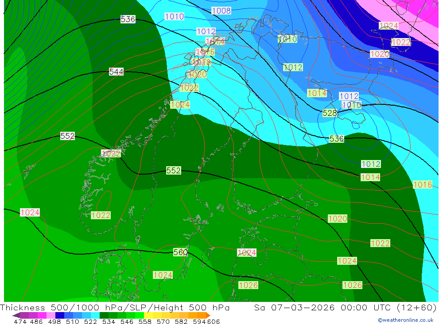Click the '1016' label at the right edge
This screenshot has width=443, height=324.
pos(423,184)
